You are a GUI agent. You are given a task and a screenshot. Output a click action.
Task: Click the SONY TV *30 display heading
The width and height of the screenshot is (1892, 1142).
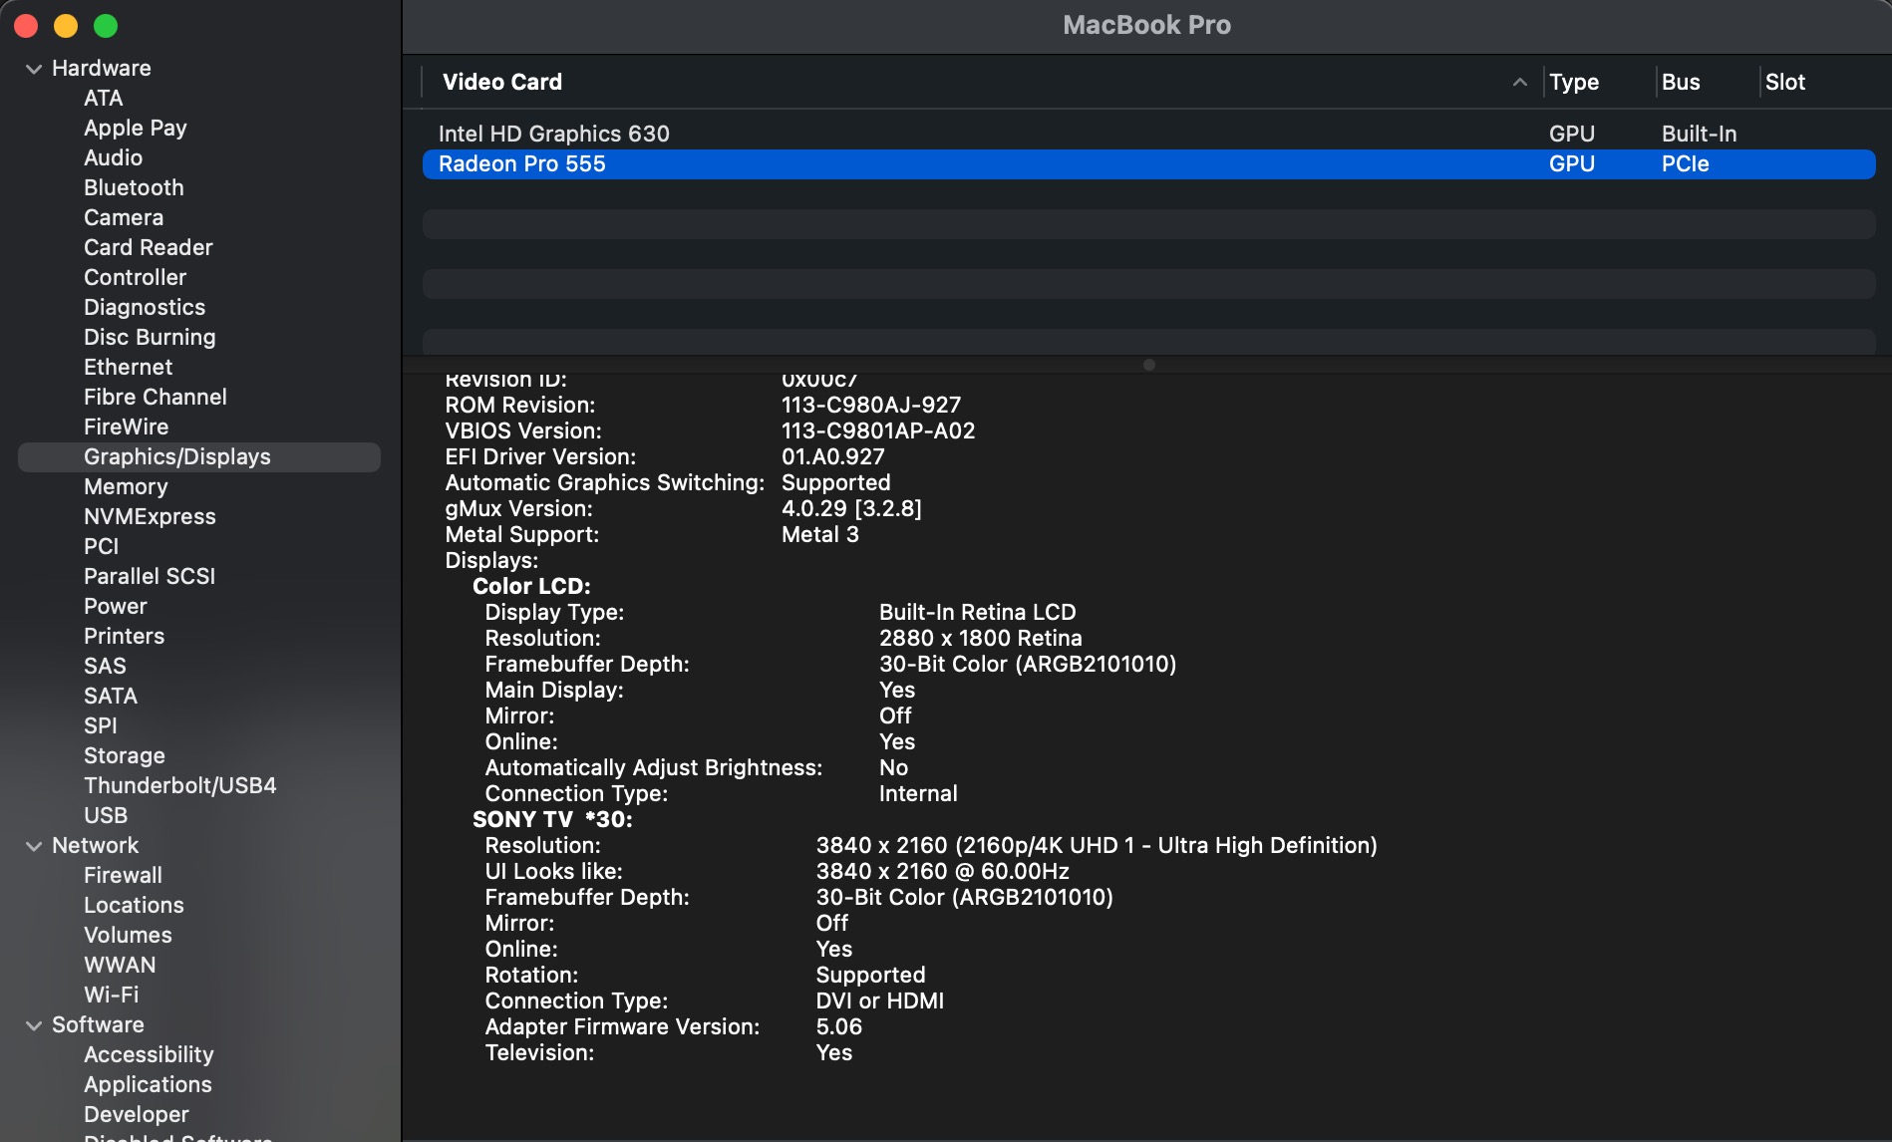click(x=552, y=819)
